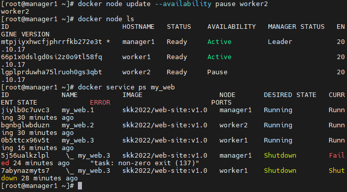347x192 pixels.
Task: Click task ID bgnbglwbduzn
Action: [25, 125]
